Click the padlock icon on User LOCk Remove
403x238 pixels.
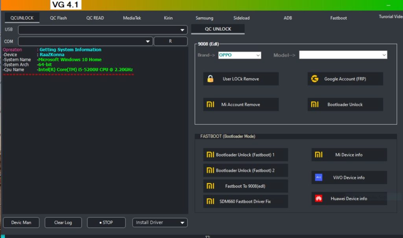coord(210,79)
